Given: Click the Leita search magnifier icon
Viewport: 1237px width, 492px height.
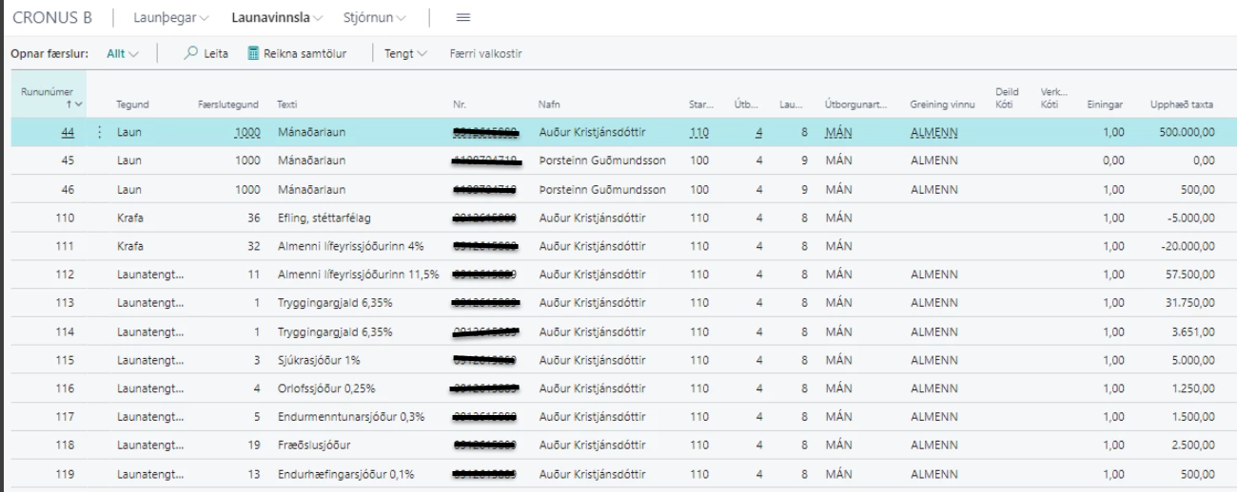Looking at the screenshot, I should [190, 54].
